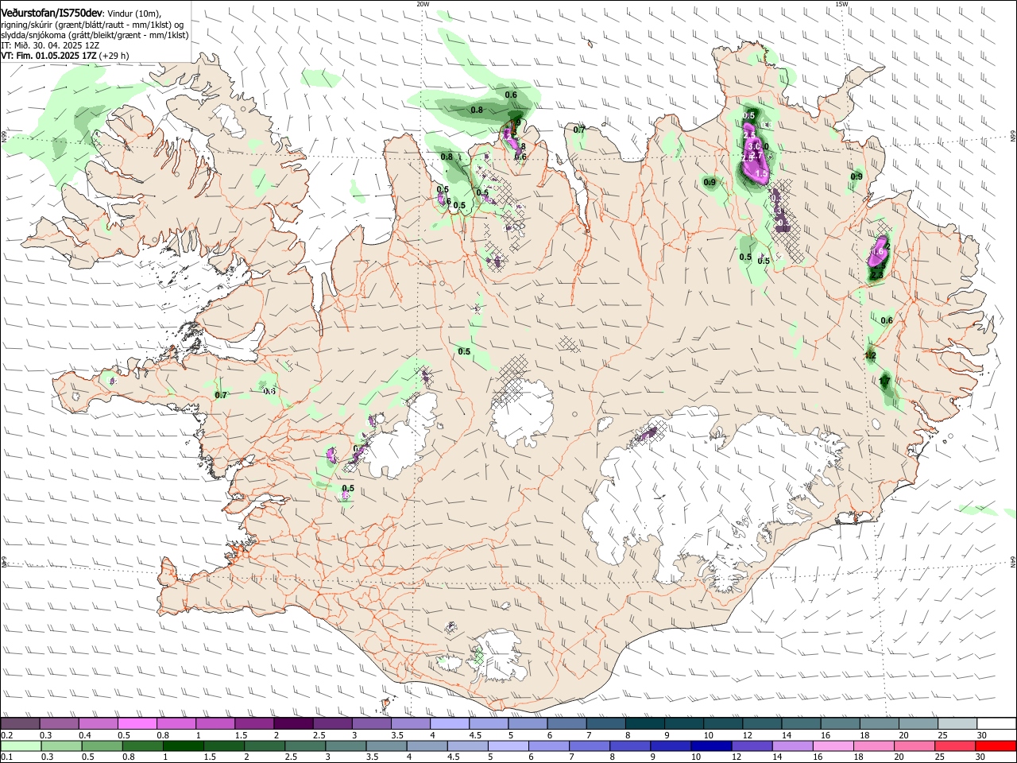
Task: Click the 2.3 precipitation value on the map
Action: pos(876,275)
